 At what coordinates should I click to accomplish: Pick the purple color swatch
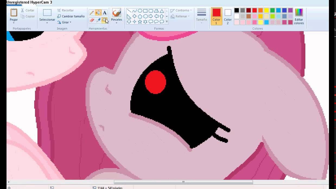pyautogui.click(x=290, y=10)
